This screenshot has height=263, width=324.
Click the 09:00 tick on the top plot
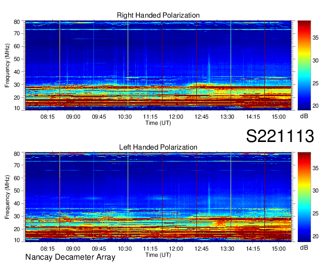coord(73,117)
